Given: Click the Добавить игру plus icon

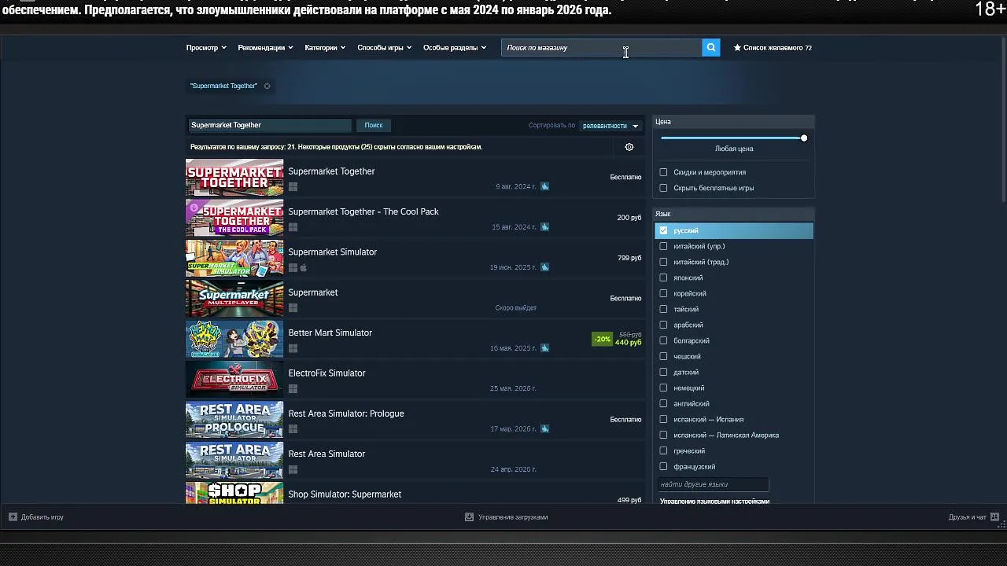Looking at the screenshot, I should tap(13, 517).
